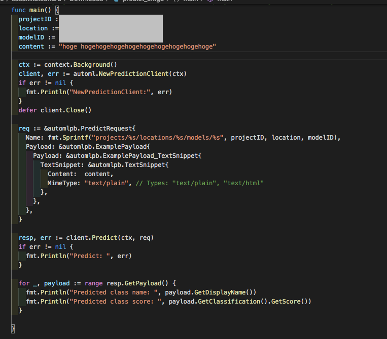Click the "Predicted class score: " string

[x=116, y=302]
